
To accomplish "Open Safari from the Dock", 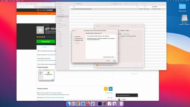I will [x=83, y=104].
